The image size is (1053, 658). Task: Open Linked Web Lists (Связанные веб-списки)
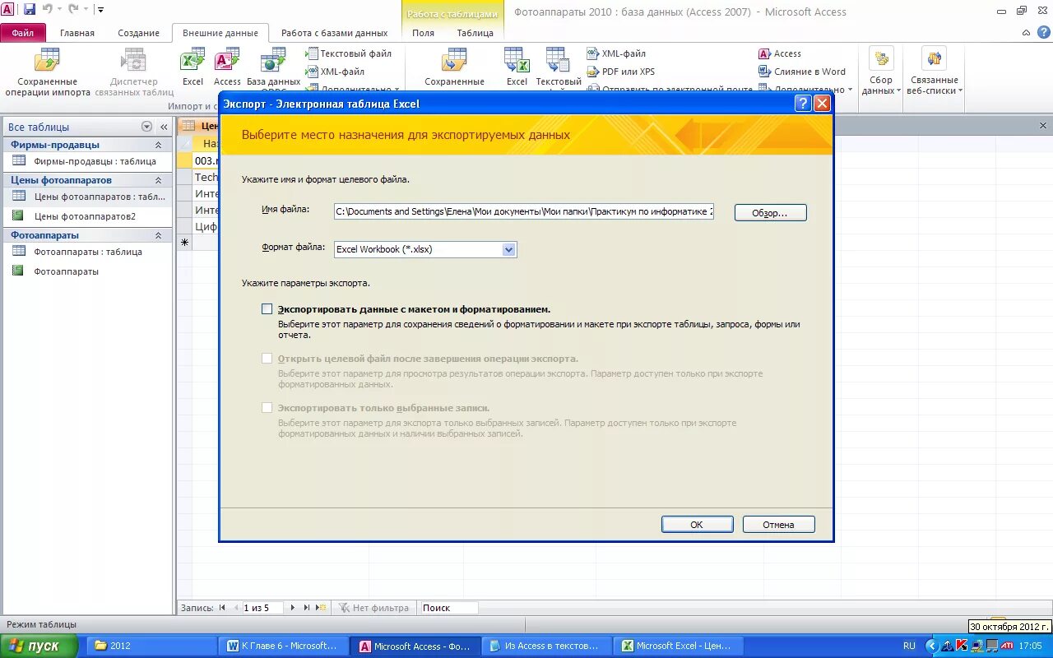click(x=934, y=72)
